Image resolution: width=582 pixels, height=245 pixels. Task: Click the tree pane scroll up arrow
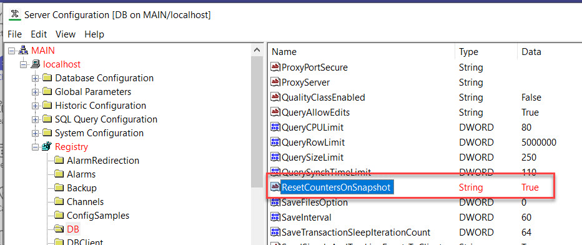point(257,50)
